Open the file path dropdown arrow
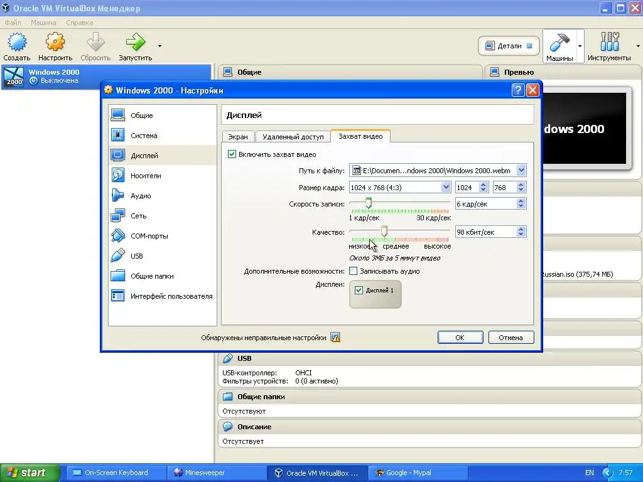The height and width of the screenshot is (482, 643). pyautogui.click(x=521, y=170)
